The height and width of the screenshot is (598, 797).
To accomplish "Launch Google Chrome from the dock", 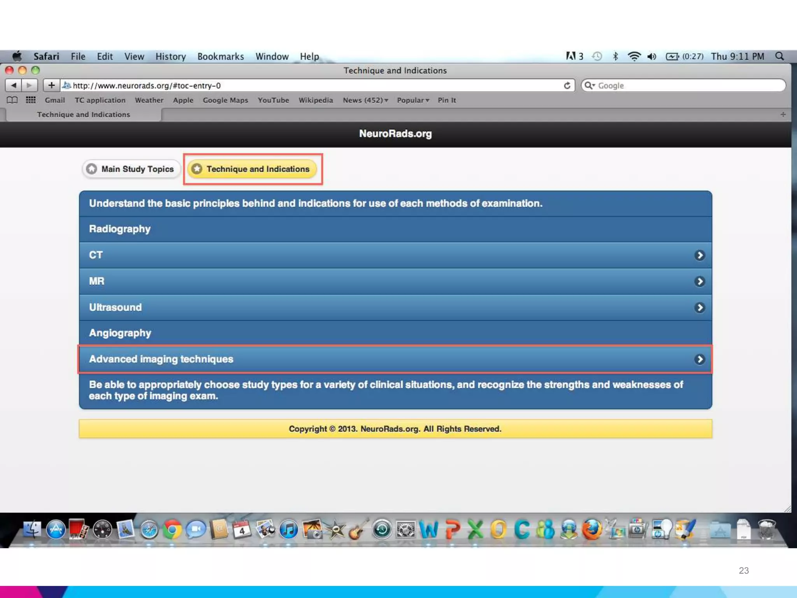I will (x=172, y=530).
